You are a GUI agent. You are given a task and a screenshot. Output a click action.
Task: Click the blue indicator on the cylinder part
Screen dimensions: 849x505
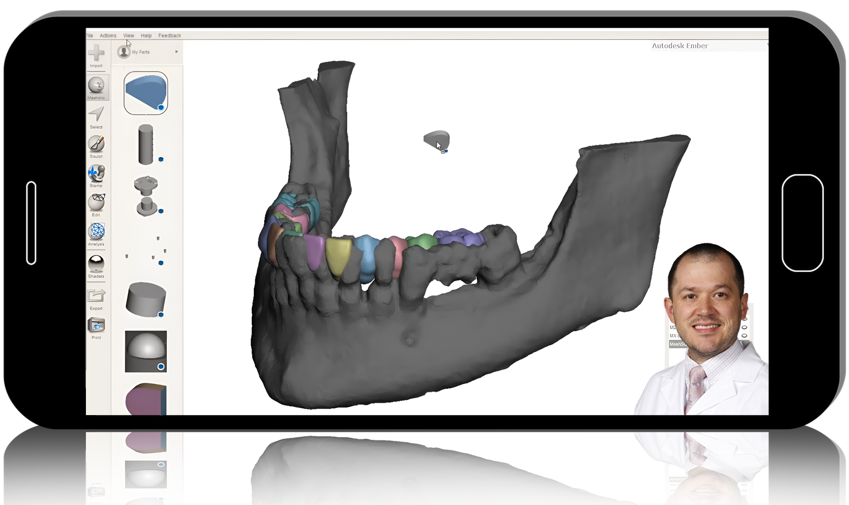[x=161, y=159]
